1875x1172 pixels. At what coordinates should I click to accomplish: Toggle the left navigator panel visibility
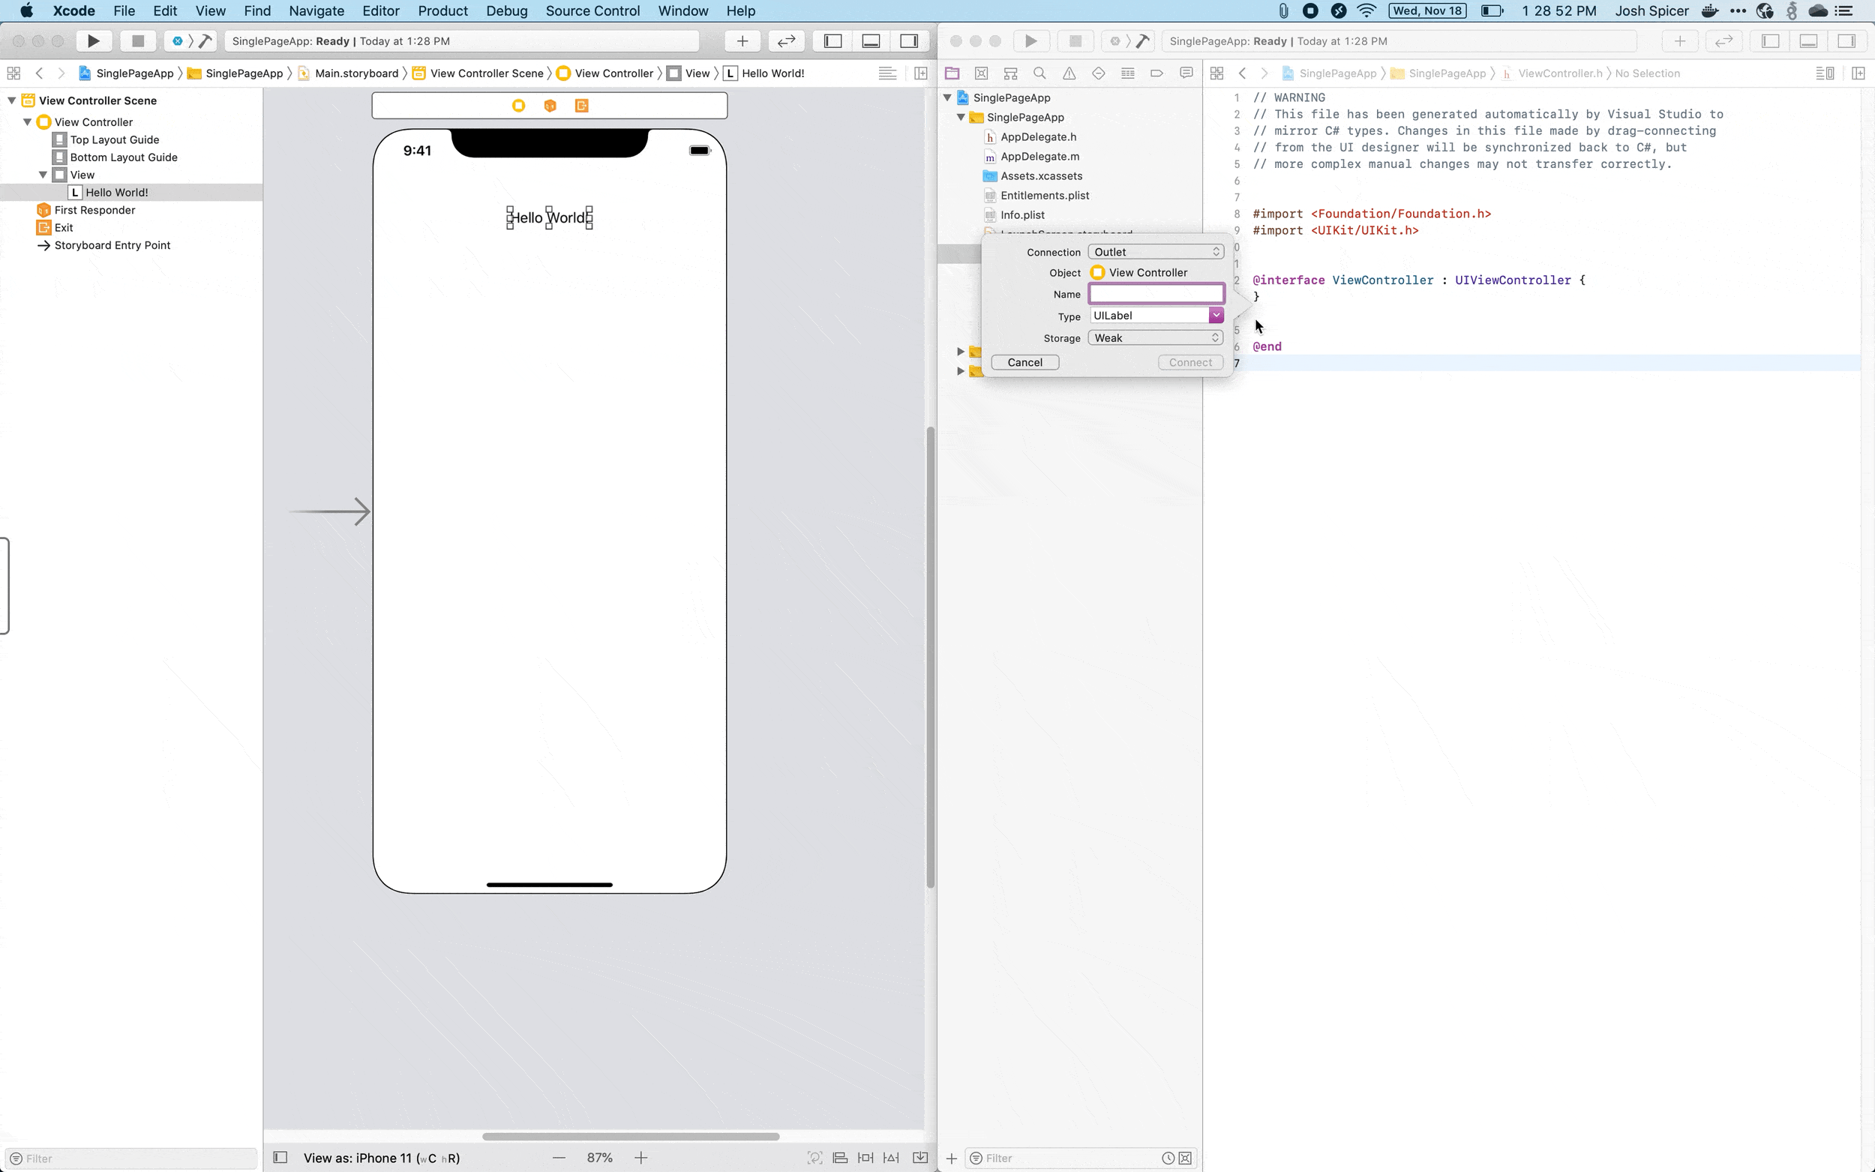tap(832, 41)
